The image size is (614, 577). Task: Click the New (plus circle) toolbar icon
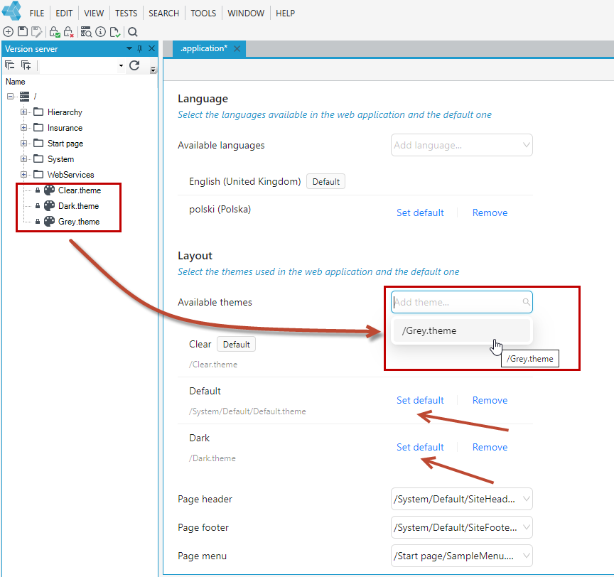coord(9,32)
